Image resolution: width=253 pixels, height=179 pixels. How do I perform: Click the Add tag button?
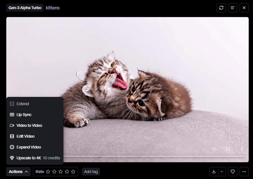(91, 172)
